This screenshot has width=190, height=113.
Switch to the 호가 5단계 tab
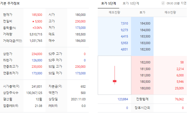point(108,3)
